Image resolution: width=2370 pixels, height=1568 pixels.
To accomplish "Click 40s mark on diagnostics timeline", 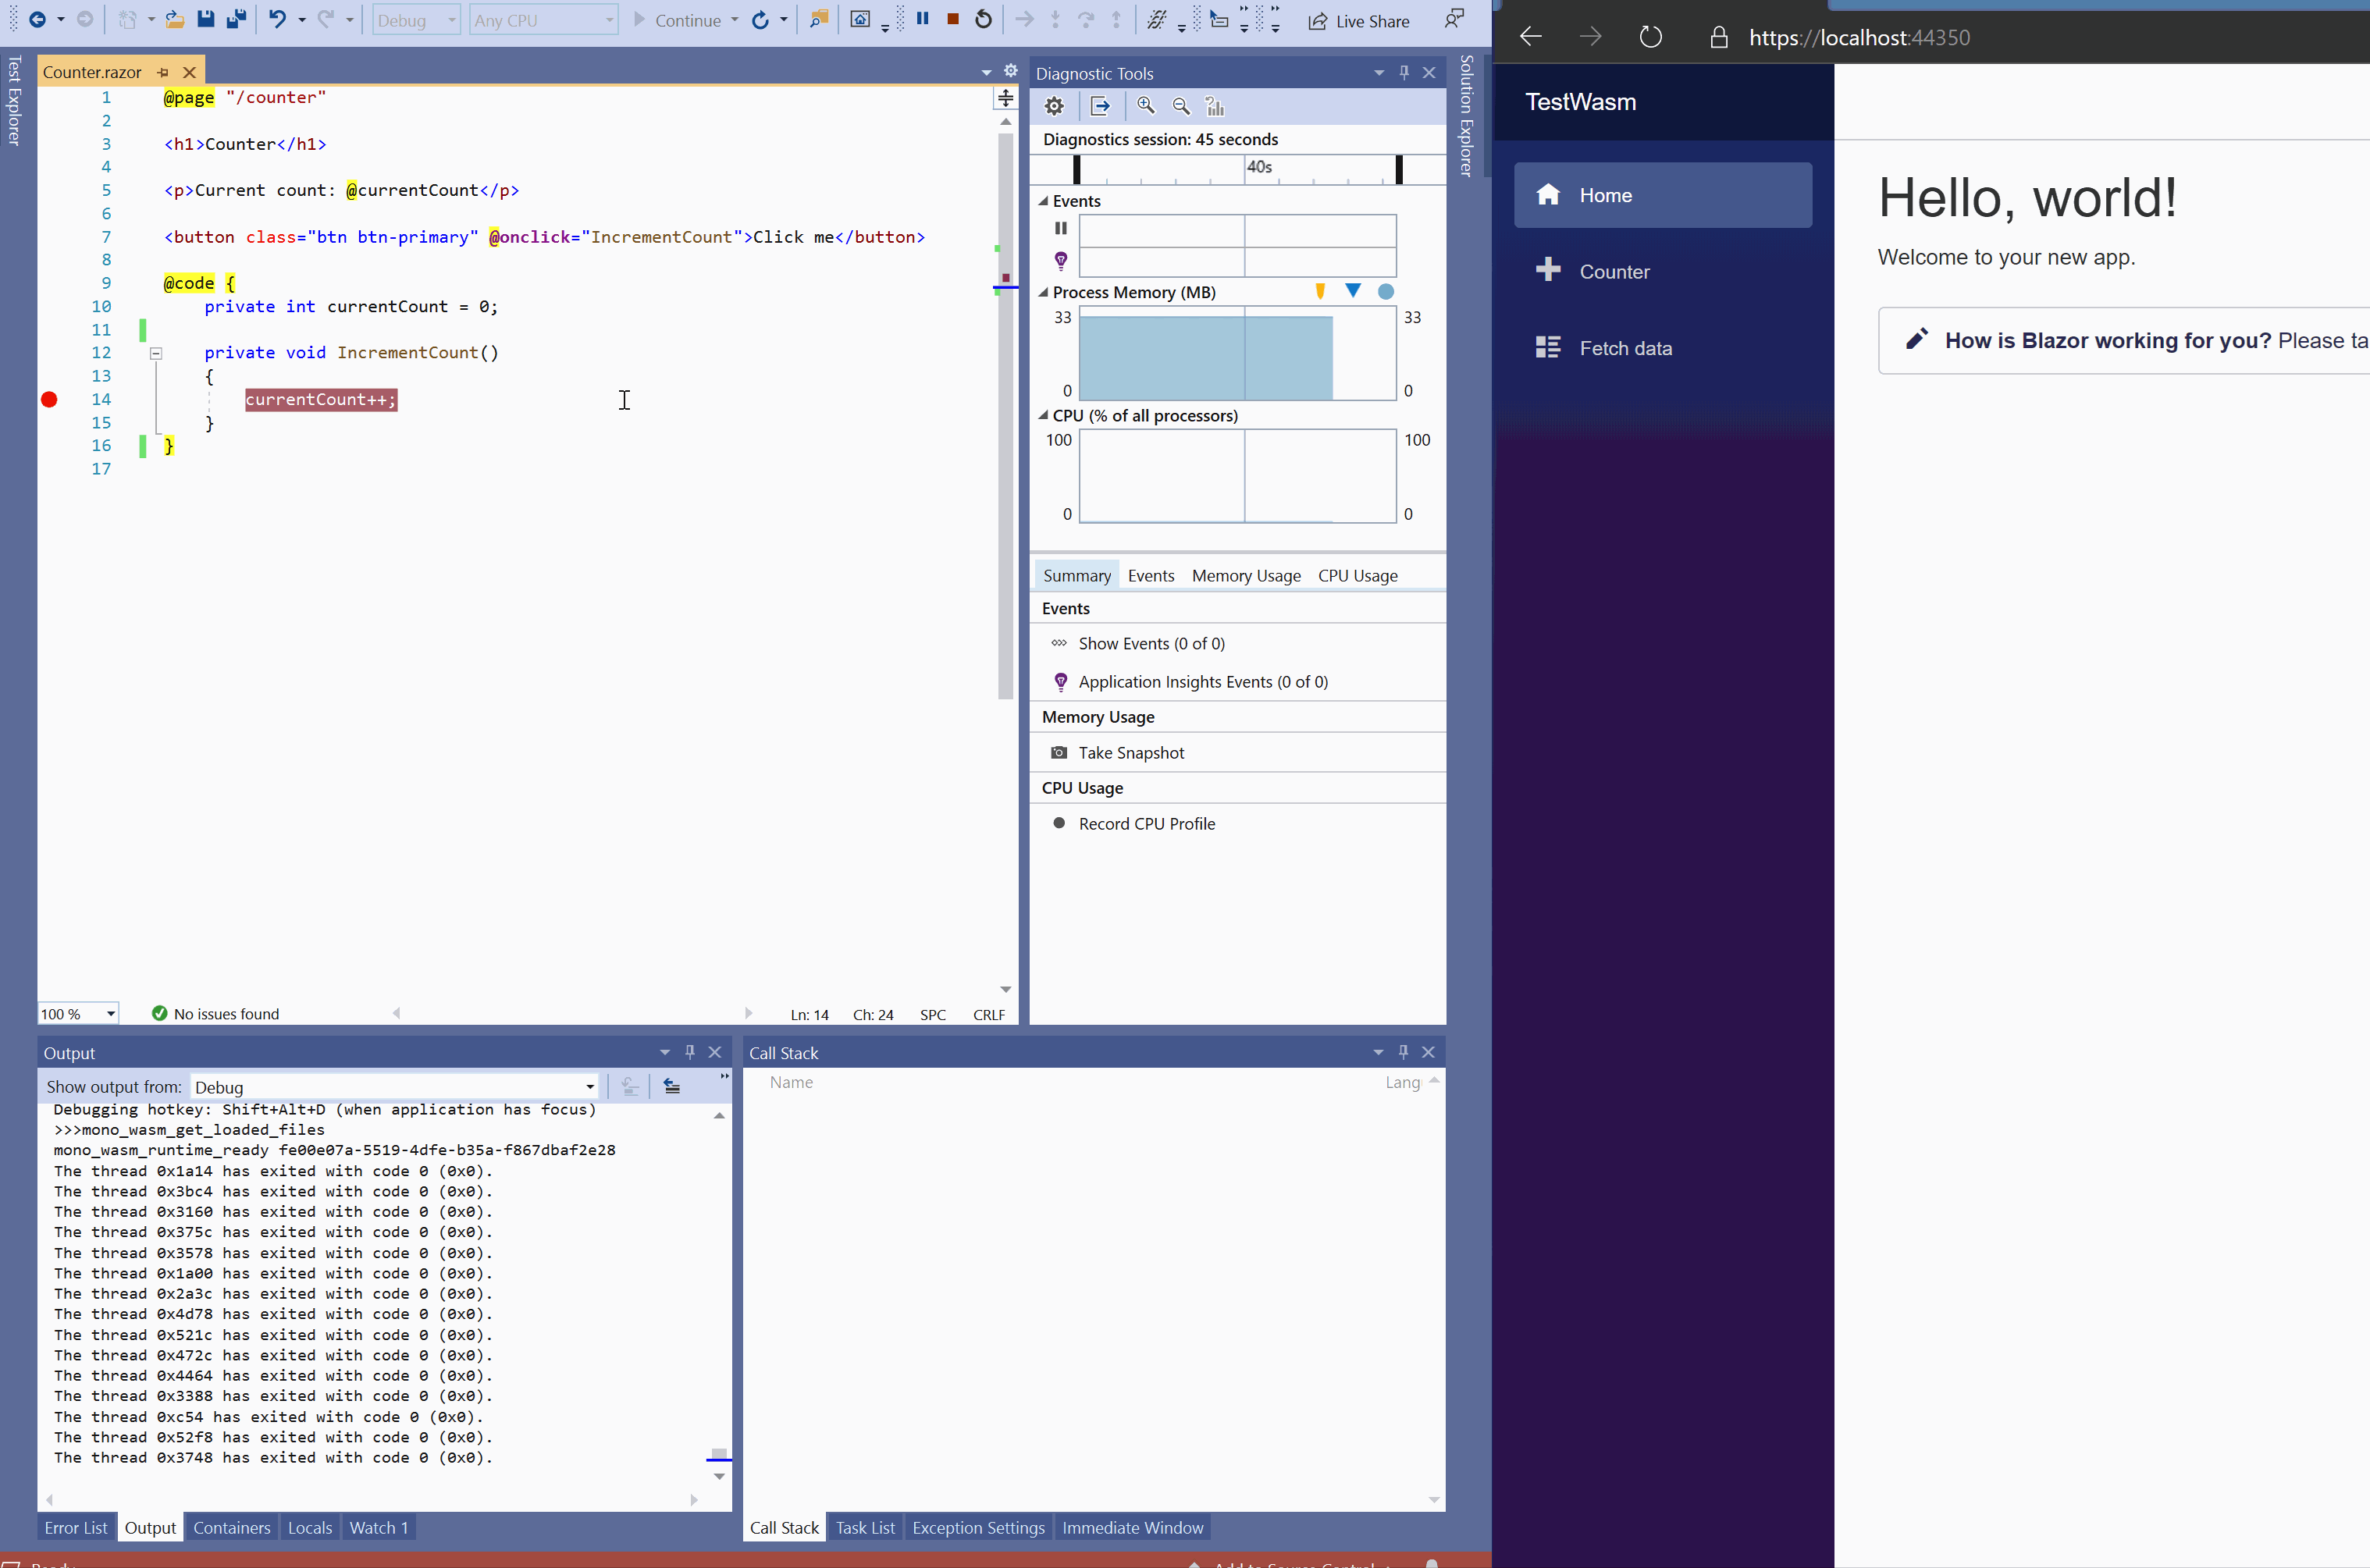I will coord(1258,168).
